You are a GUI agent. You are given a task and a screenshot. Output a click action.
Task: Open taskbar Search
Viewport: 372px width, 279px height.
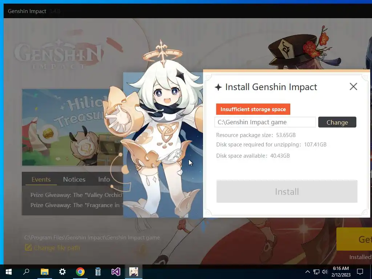26,272
